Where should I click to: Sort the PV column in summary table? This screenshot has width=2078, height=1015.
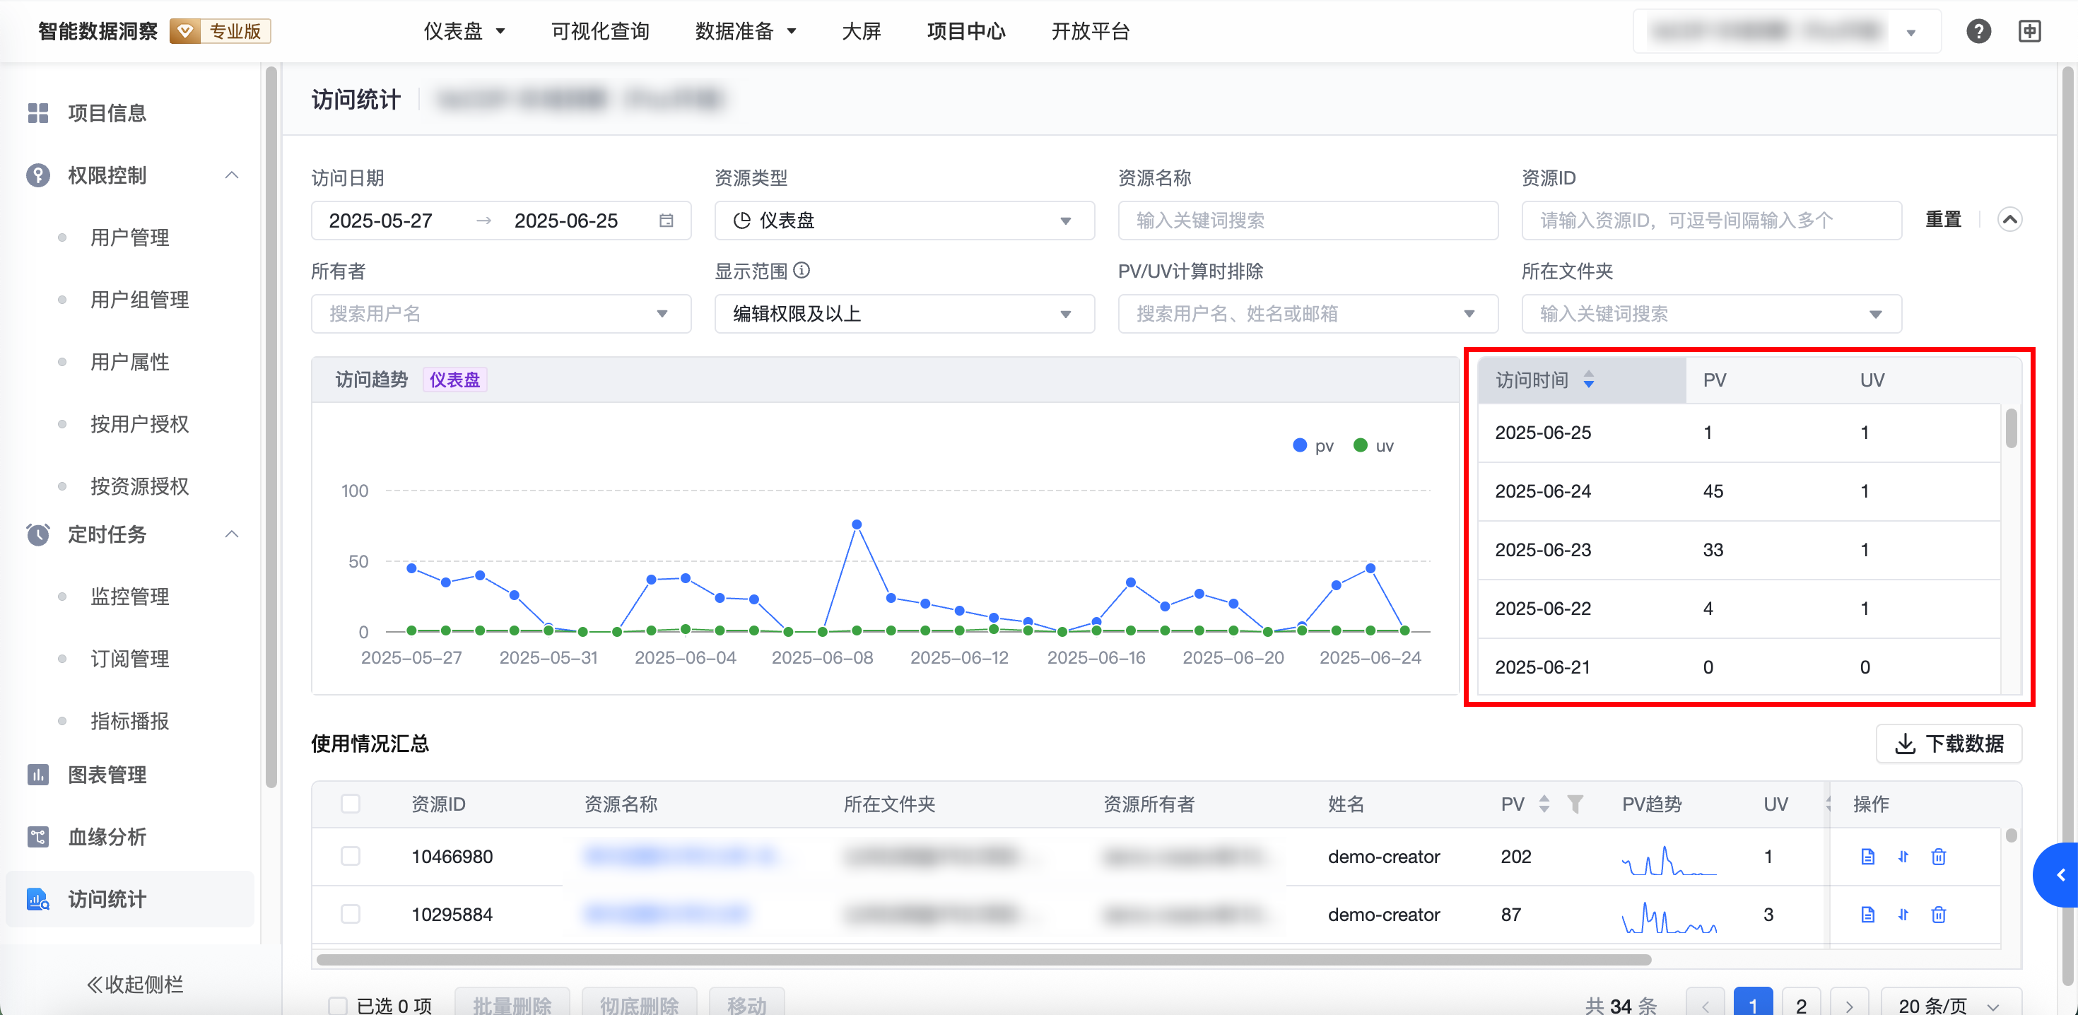[1544, 804]
